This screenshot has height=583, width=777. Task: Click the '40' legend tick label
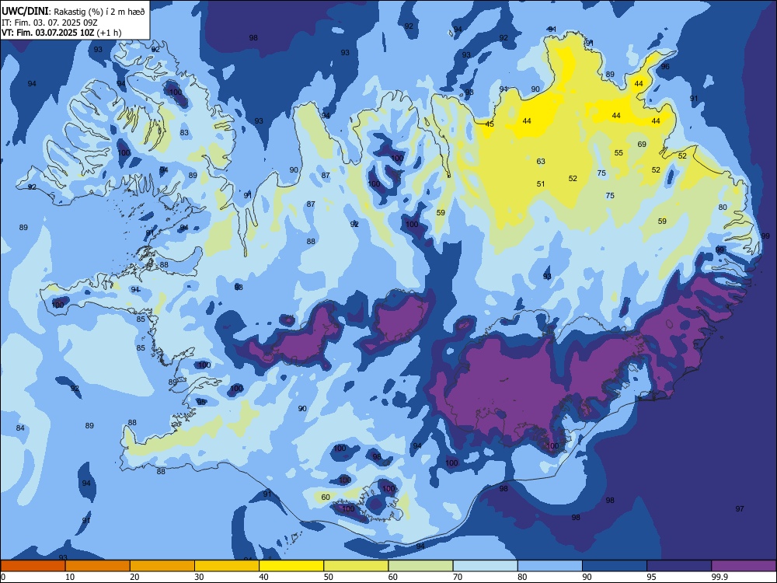click(x=263, y=577)
